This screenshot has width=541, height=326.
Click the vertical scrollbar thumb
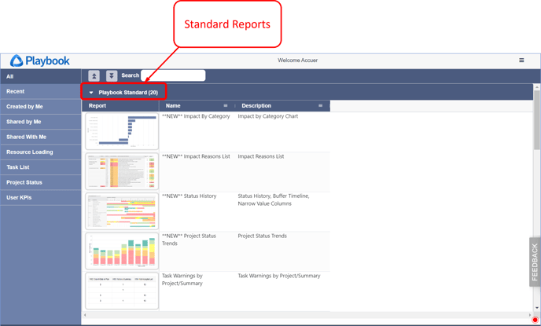536,120
